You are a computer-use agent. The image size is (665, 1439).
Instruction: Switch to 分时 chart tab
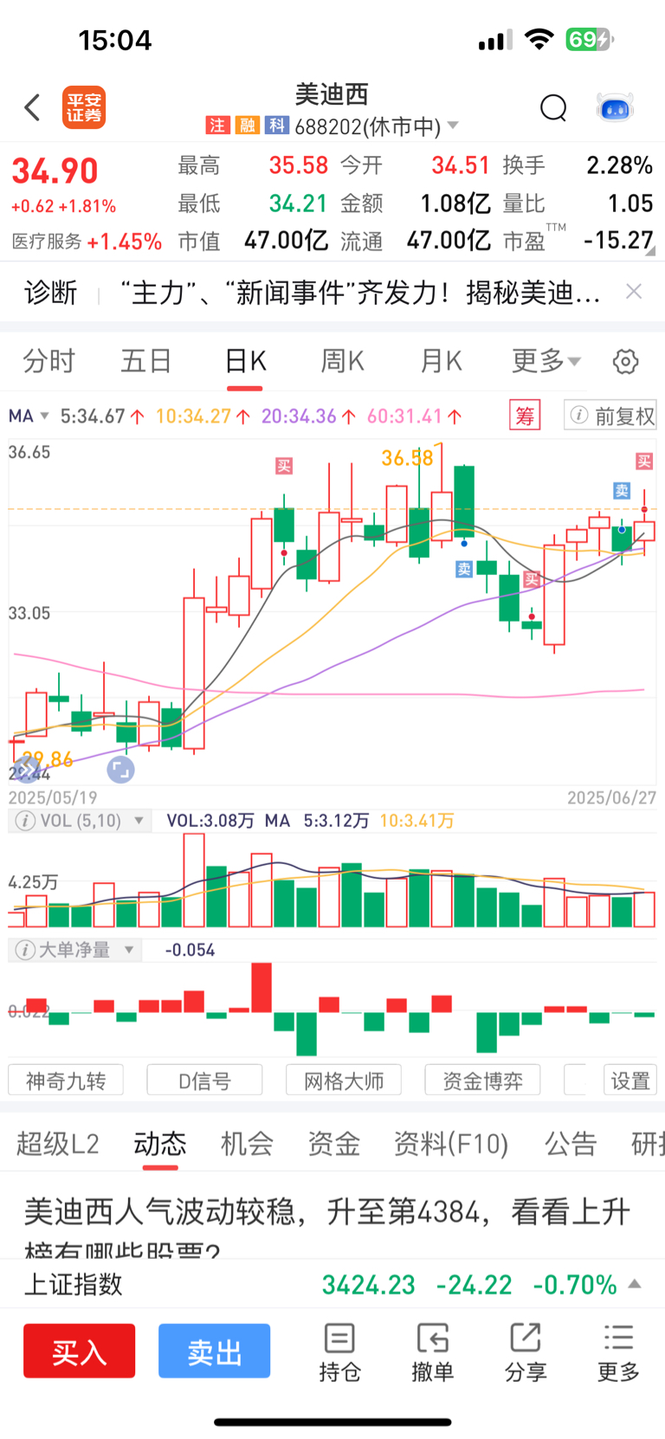(x=48, y=361)
